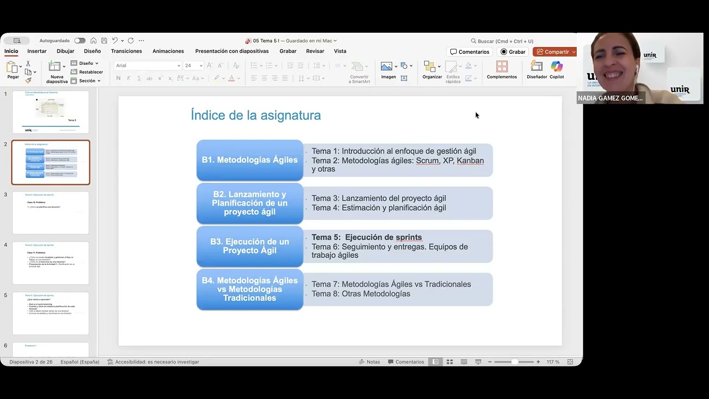The height and width of the screenshot is (399, 709).
Task: Click the Format Painter brush icon
Action: [x=28, y=80]
